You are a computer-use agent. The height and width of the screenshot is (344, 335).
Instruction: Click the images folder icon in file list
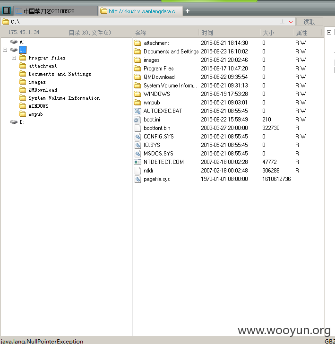tap(137, 60)
